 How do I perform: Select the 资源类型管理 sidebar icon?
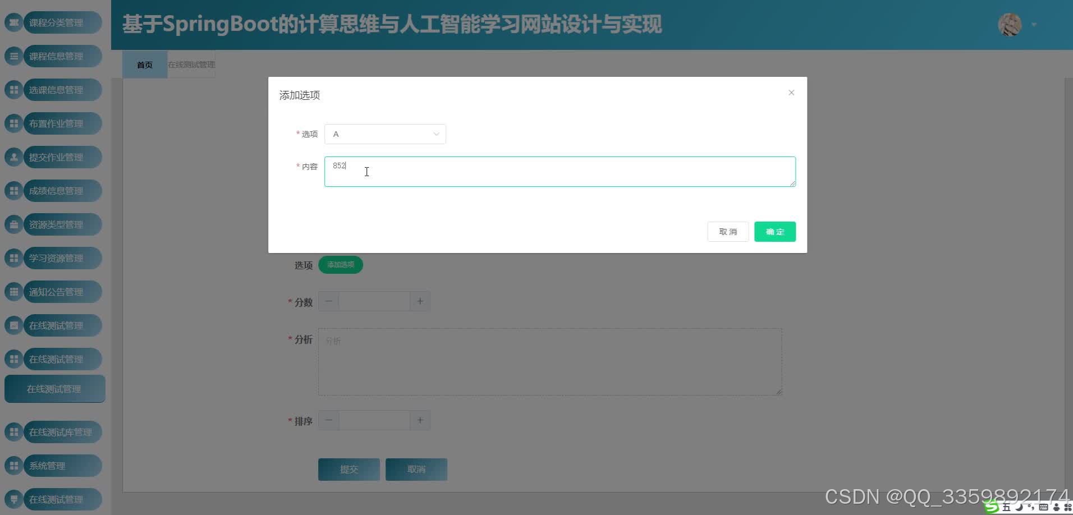14,224
